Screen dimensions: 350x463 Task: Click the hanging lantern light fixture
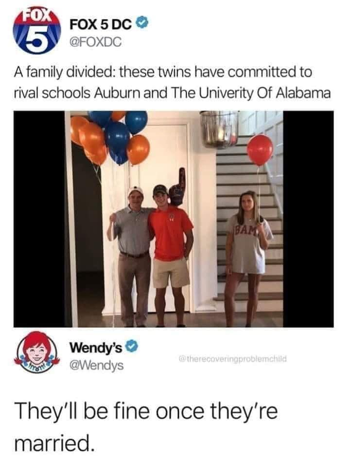(x=219, y=129)
